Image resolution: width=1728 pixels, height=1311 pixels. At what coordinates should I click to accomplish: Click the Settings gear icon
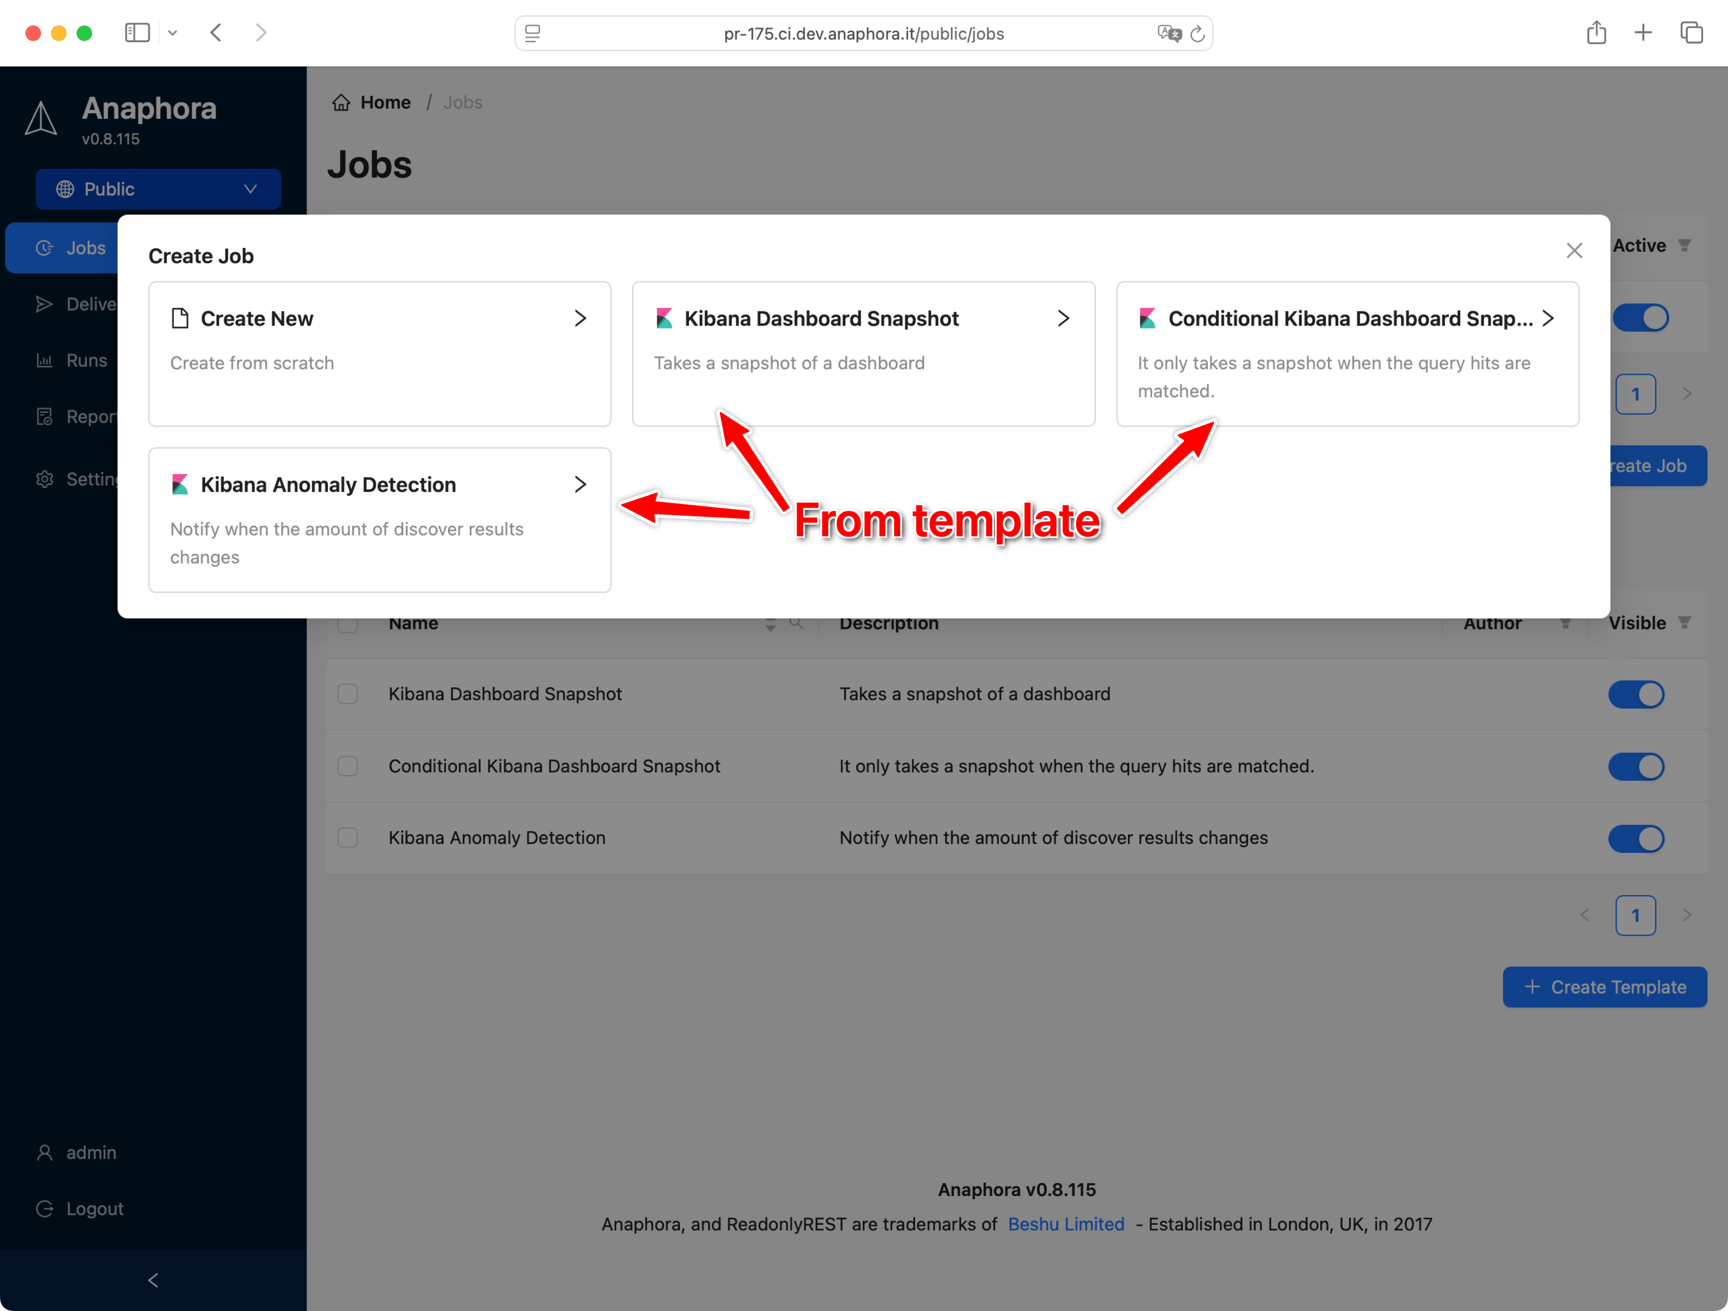(44, 478)
